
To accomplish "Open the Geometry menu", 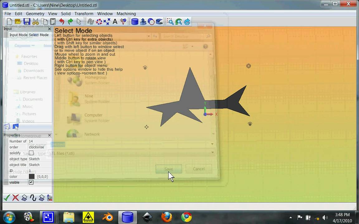I will point(35,14).
